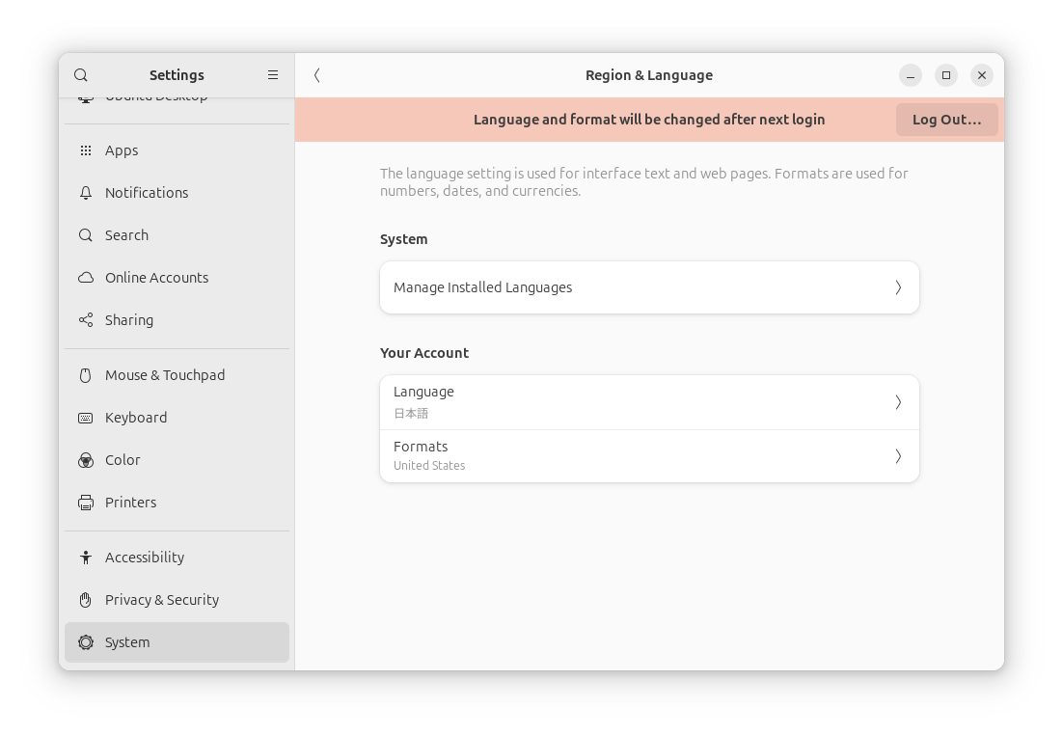Open the Formats row showing United States
The height and width of the screenshot is (735, 1063).
coord(649,456)
